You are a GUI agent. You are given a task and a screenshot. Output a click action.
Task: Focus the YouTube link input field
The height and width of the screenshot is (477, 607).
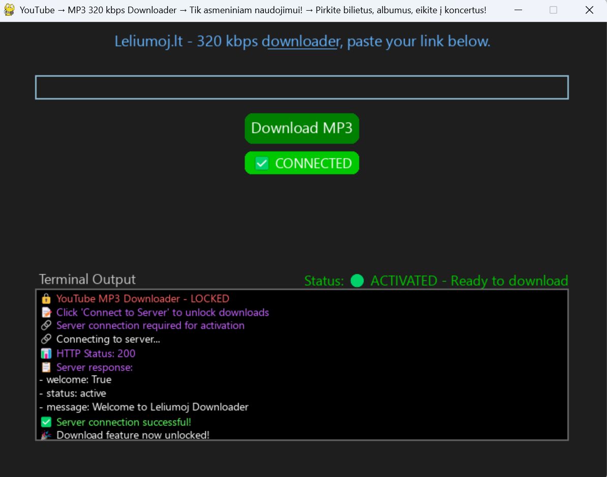coord(302,87)
